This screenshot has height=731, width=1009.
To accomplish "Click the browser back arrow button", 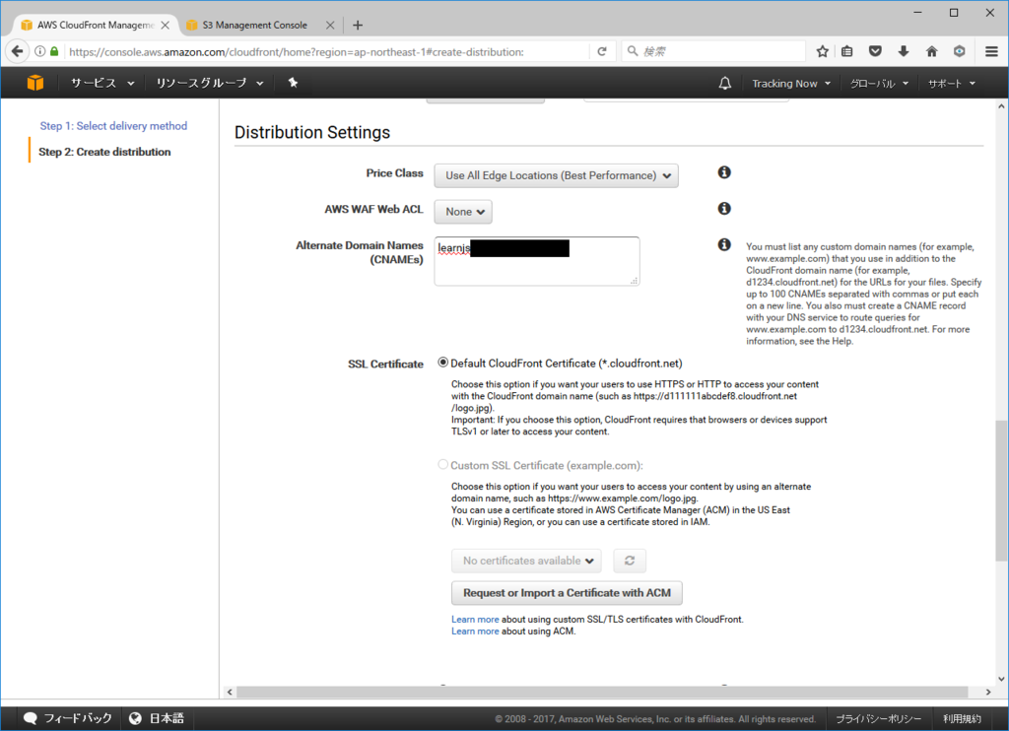I will tap(18, 51).
